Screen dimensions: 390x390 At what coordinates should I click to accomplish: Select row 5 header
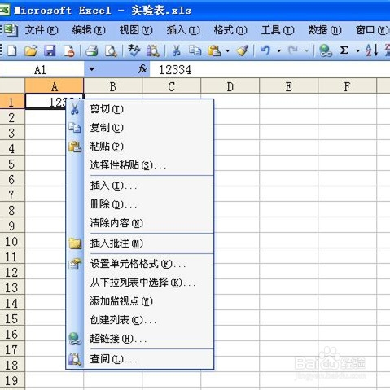tap(12, 164)
